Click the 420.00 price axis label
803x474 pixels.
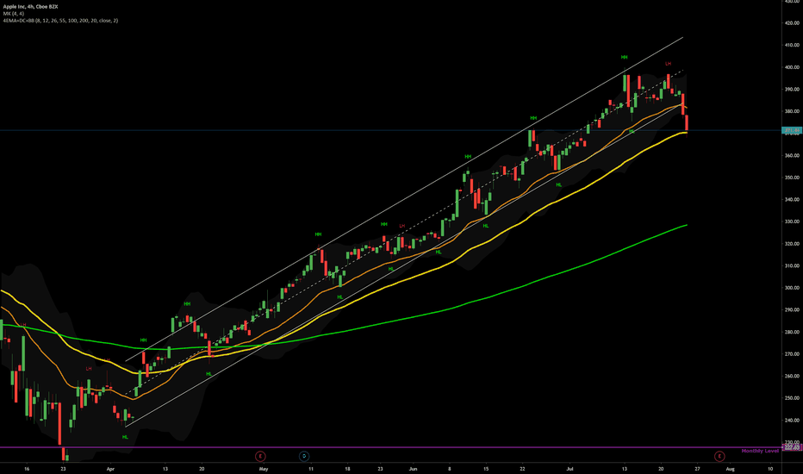[791, 23]
